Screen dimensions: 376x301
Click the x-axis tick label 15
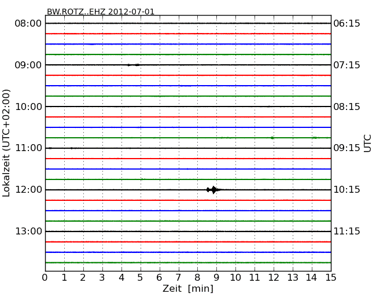click(x=331, y=277)
